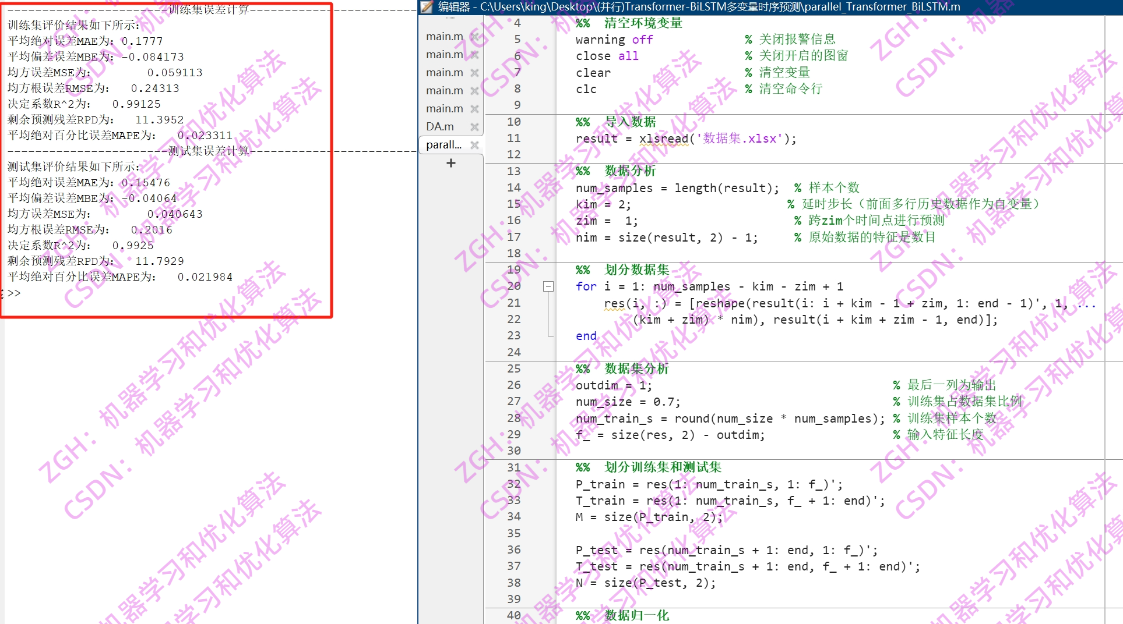This screenshot has width=1123, height=624.
Task: Close the fourth main.m tab
Action: point(475,90)
